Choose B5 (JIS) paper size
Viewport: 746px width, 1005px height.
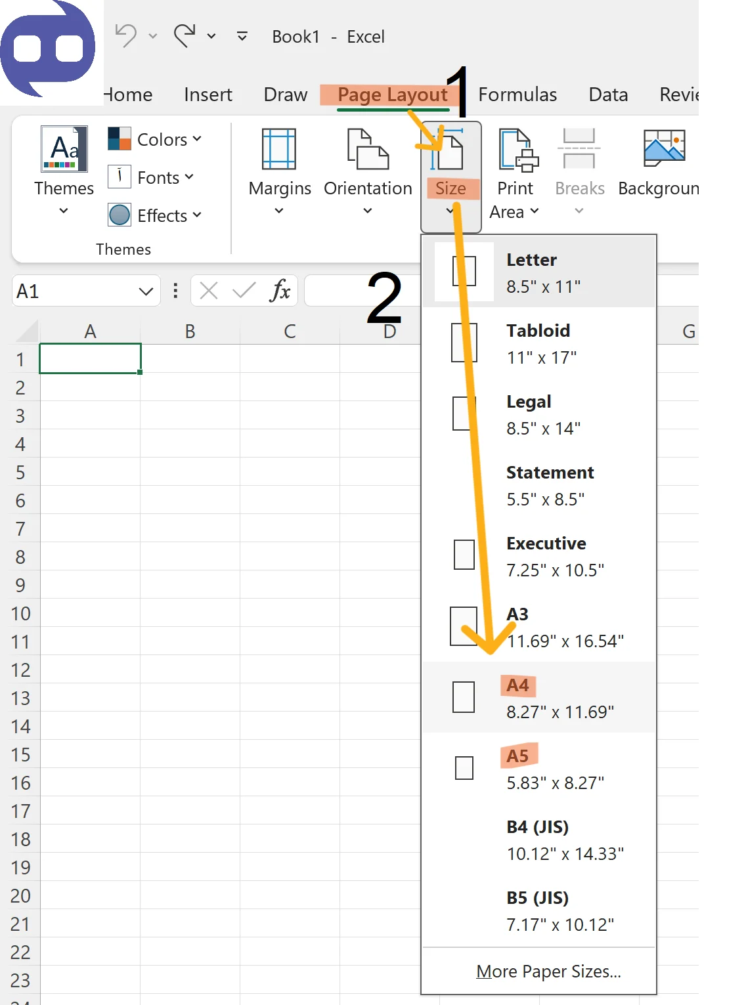click(x=539, y=910)
